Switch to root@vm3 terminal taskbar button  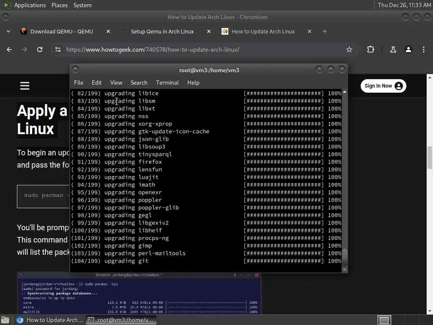pyautogui.click(x=122, y=320)
